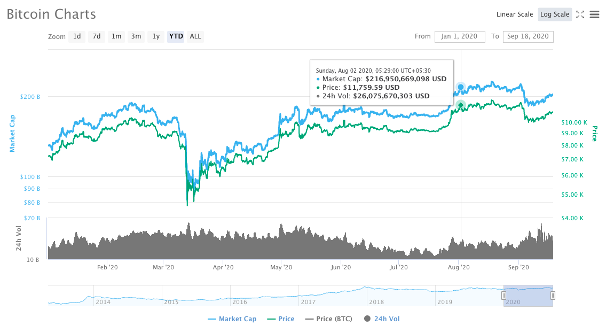Zoom chart to 1y
This screenshot has width=606, height=326.
(x=156, y=36)
